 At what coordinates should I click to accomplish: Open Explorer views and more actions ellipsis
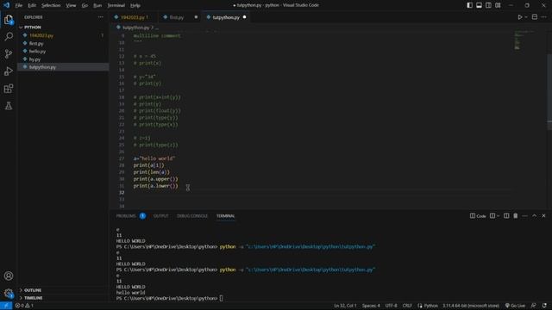pos(101,17)
